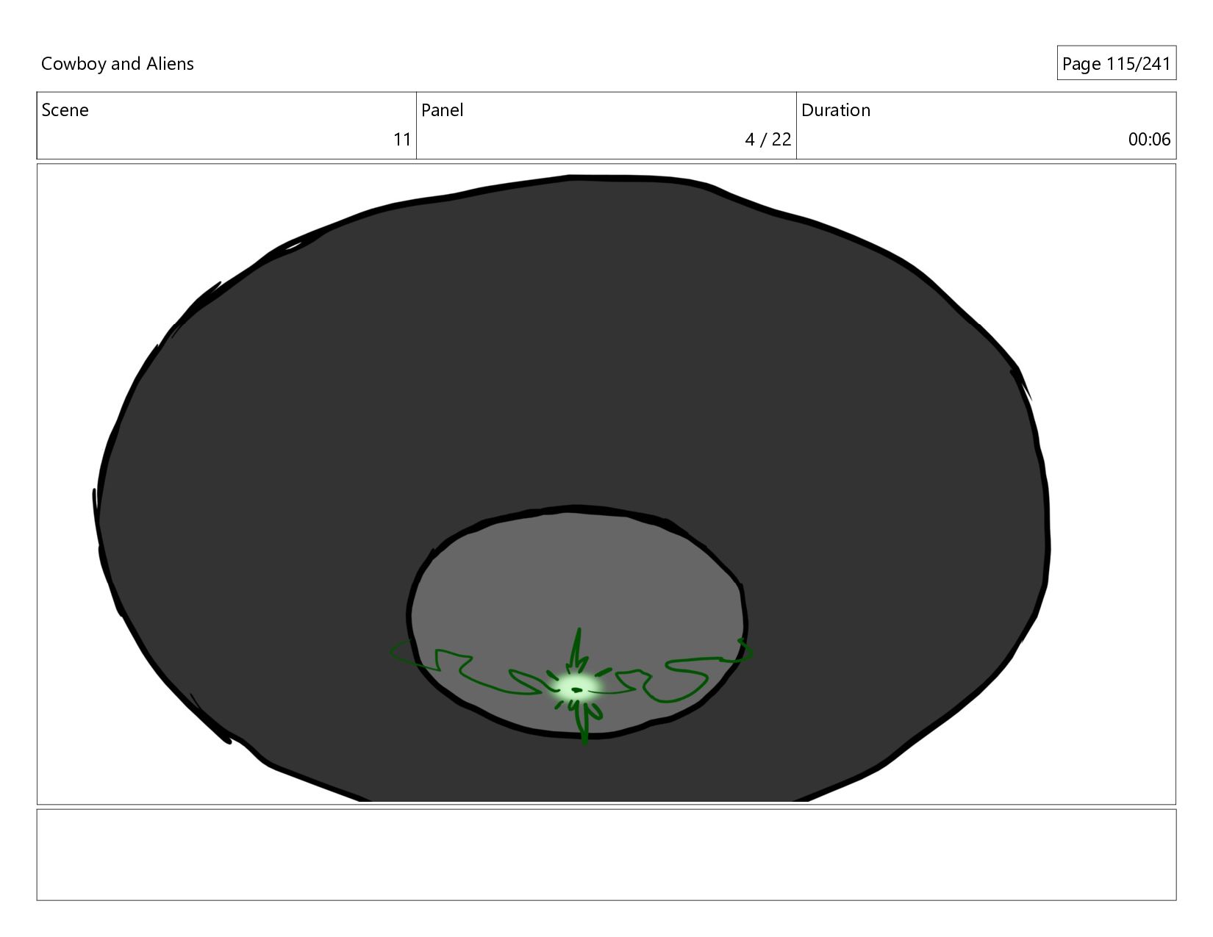This screenshot has height=937, width=1213.
Task: Click the 'Cowboy and Aliens' title text
Action: click(x=118, y=64)
